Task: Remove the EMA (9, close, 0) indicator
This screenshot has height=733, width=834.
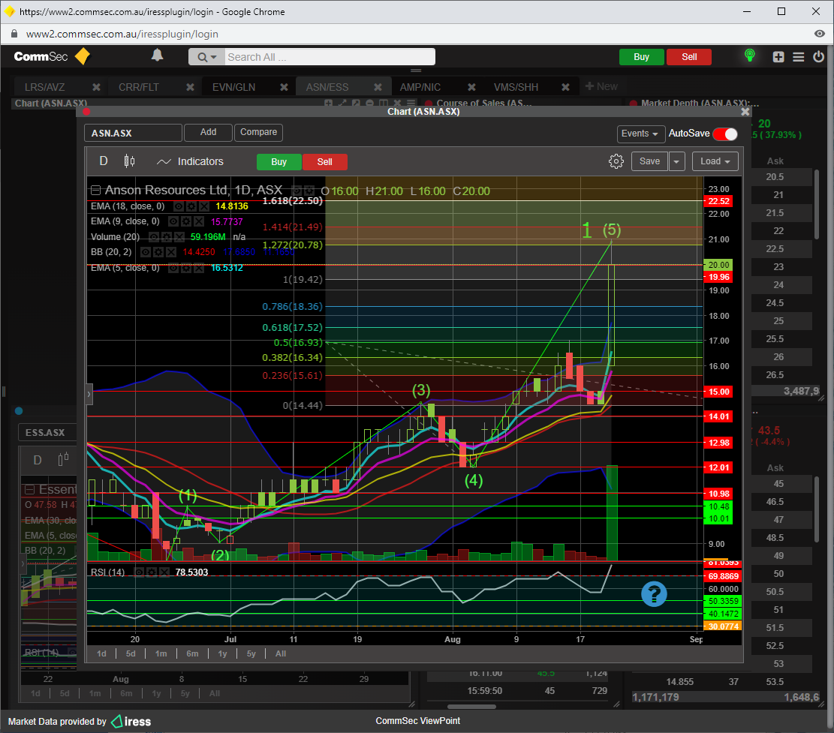Action: click(198, 221)
